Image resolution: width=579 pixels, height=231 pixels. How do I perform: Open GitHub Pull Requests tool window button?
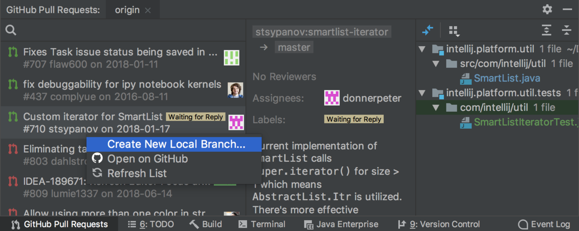click(x=59, y=224)
